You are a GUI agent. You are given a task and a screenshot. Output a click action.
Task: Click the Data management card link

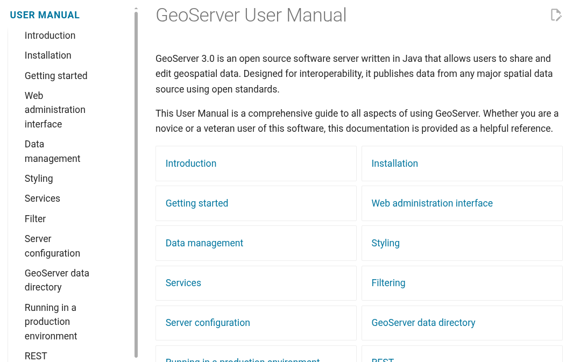[x=204, y=243]
